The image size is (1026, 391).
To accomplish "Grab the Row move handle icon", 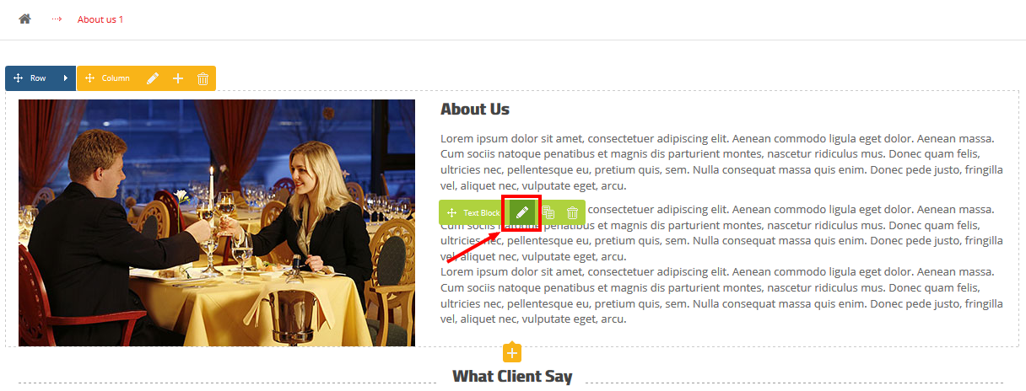I will pyautogui.click(x=18, y=78).
